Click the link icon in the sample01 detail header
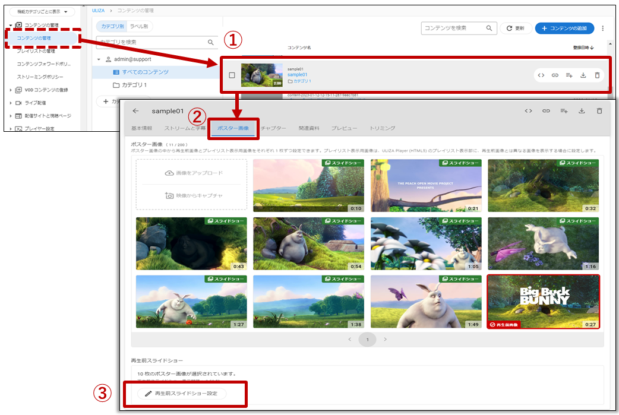 click(546, 111)
